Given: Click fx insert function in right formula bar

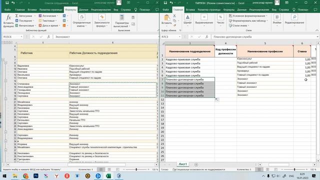Looking at the screenshot, I should [x=206, y=36].
